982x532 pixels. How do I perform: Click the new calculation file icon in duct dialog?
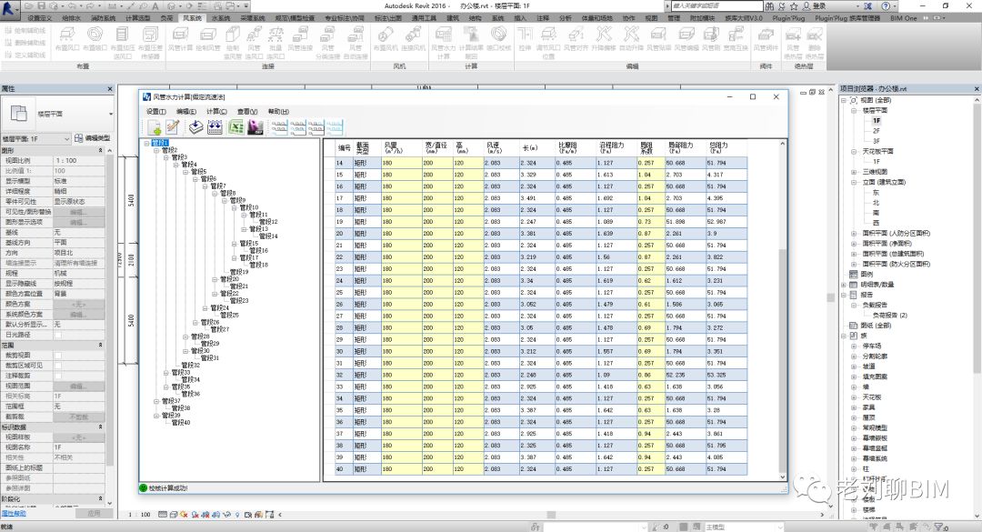(x=154, y=127)
